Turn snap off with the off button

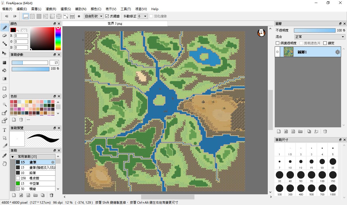click(x=26, y=16)
